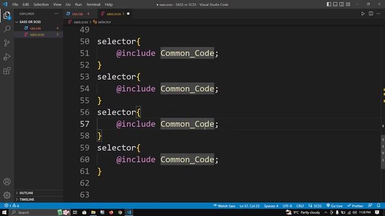Switch to VS Code taskbar icon
Image resolution: width=385 pixels, height=216 pixels.
tap(129, 212)
